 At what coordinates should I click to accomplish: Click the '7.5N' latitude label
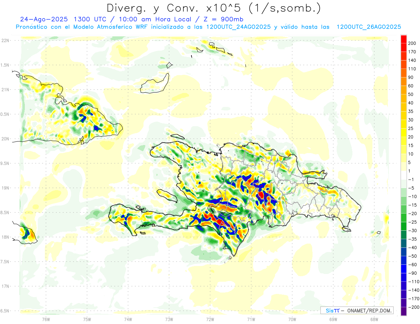(5, 262)
